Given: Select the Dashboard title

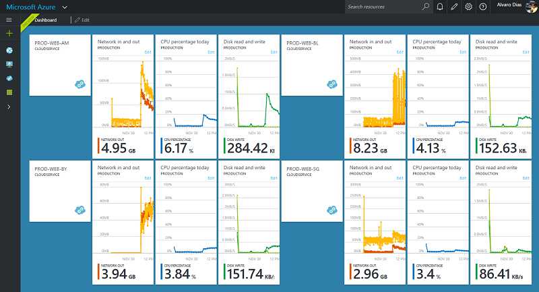Looking at the screenshot, I should click(x=45, y=20).
